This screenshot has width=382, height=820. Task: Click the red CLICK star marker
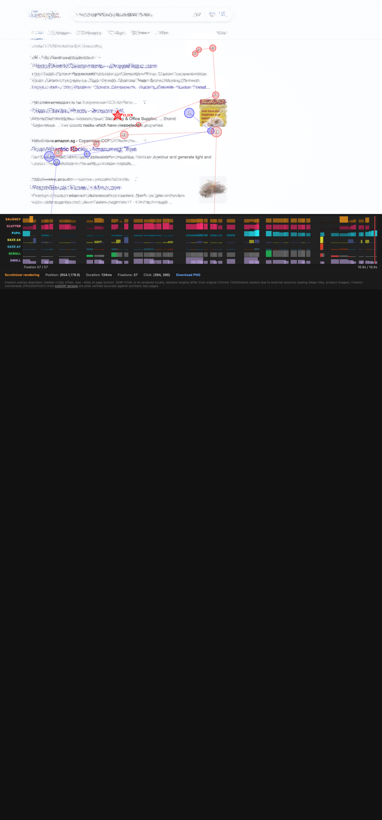(x=118, y=115)
